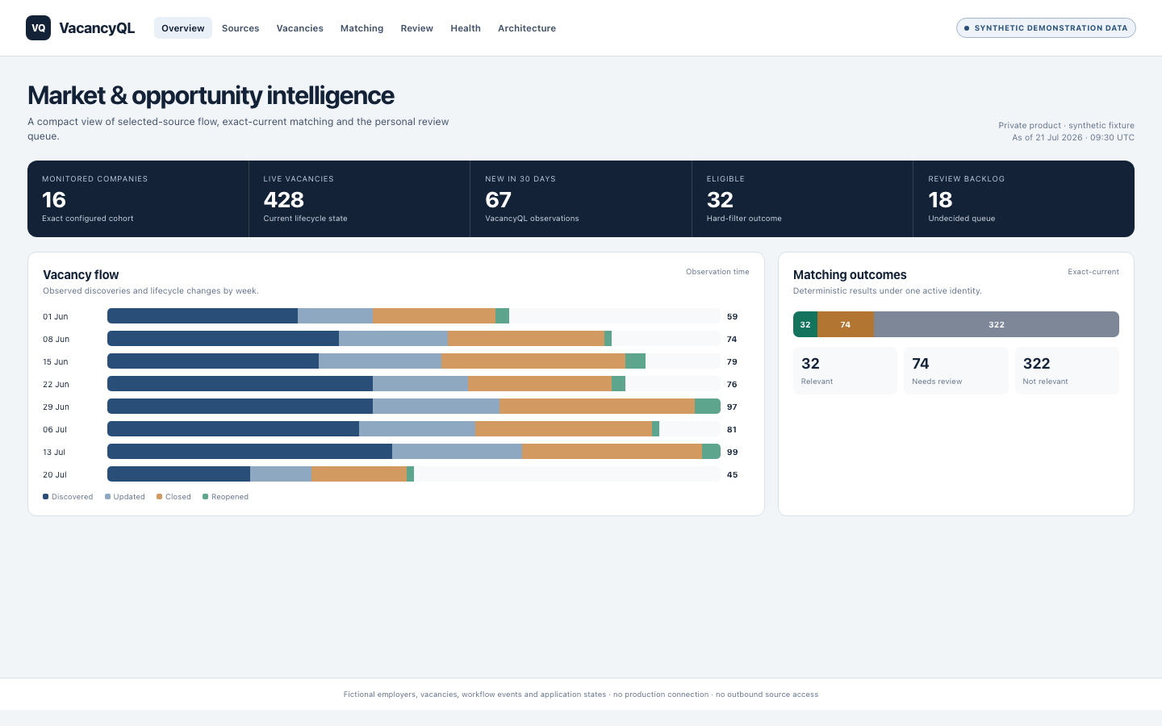Select the Eligible 32 stat card
The image size is (1162, 726).
[x=802, y=198]
